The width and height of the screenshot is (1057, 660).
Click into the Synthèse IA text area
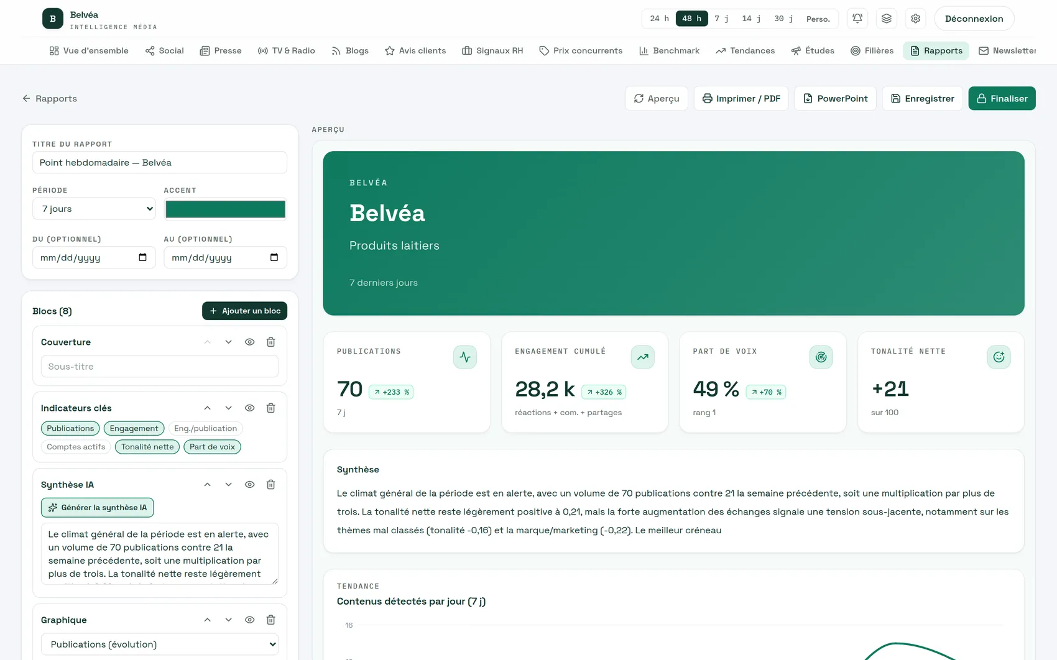pos(160,554)
